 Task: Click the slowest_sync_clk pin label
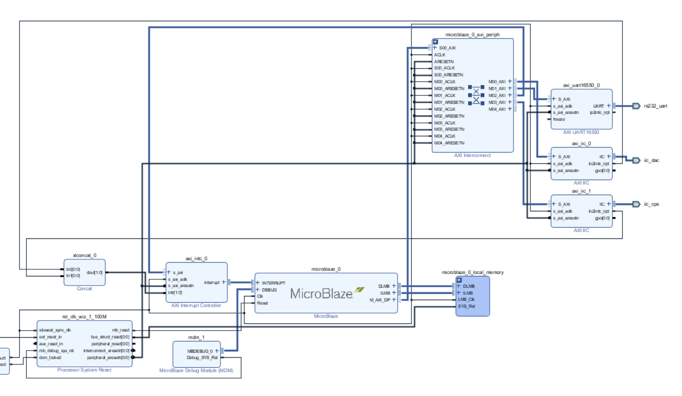[x=55, y=330]
